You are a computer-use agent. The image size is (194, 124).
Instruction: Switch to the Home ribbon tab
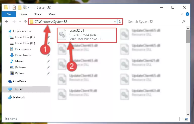(23, 14)
